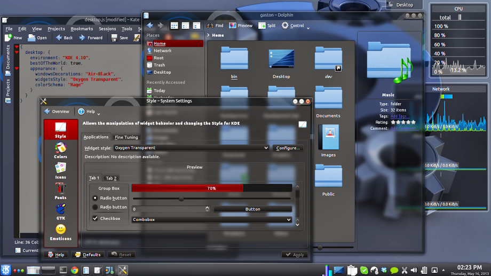Screen dimensions: 491x276
Task: Expand the Help menu arrow in System Settings
Action: 99,113
